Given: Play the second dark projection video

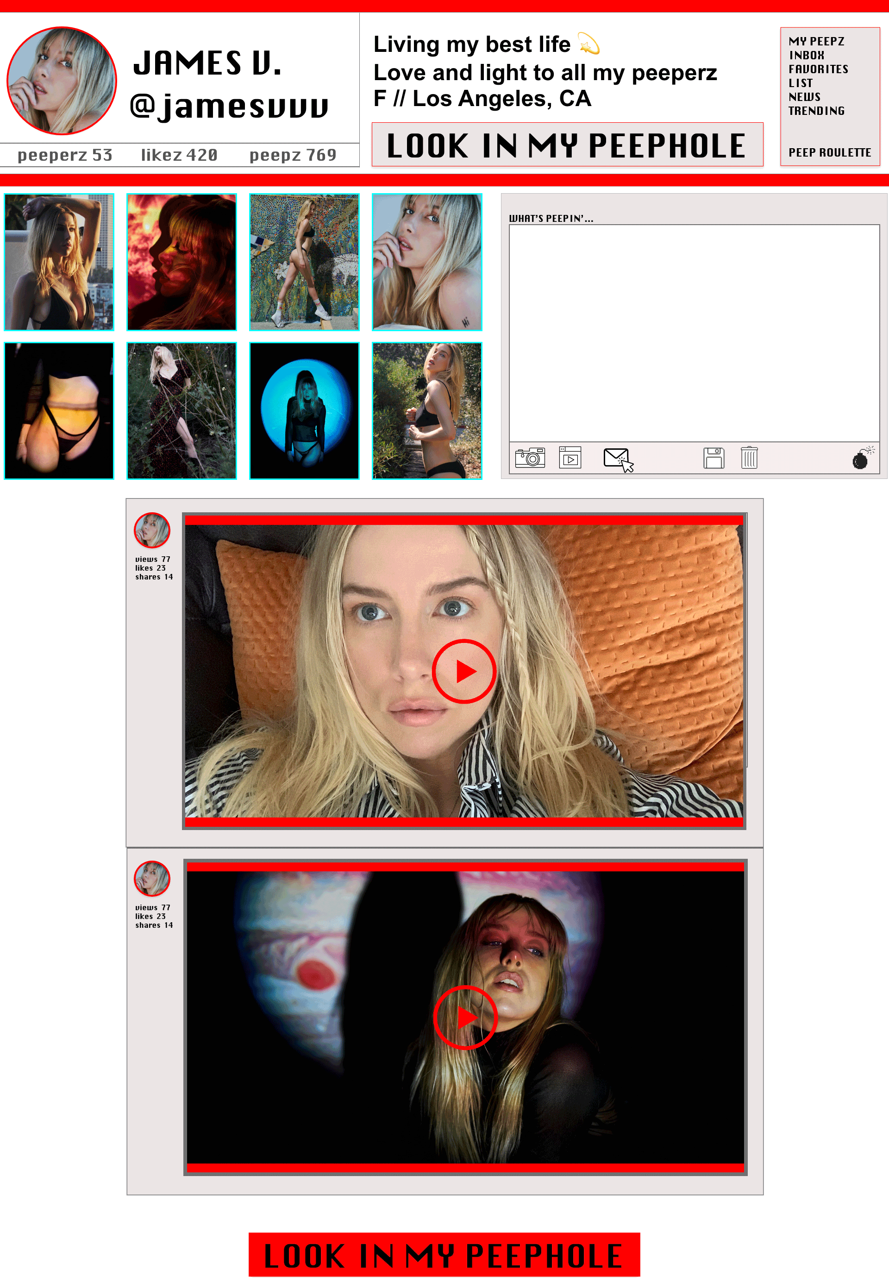Looking at the screenshot, I should [x=465, y=1018].
